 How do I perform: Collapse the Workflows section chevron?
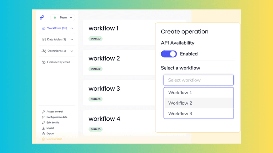click(x=72, y=28)
